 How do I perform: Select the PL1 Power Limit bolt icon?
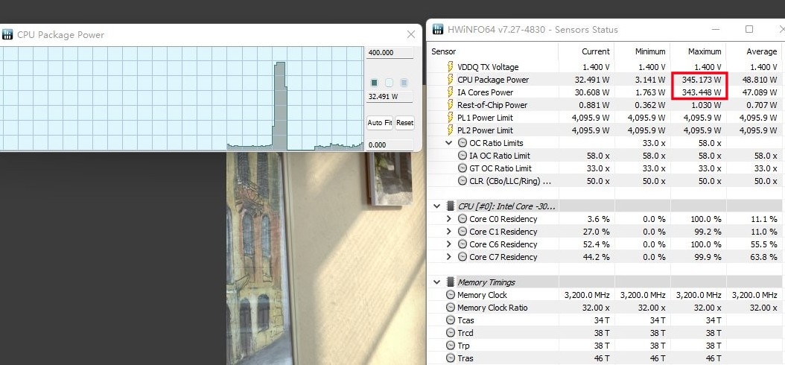(449, 118)
